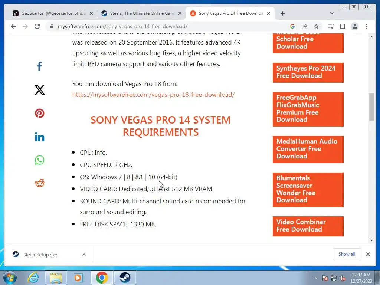The width and height of the screenshot is (380, 285).
Task: Open Steam from the taskbar
Action: (125, 278)
